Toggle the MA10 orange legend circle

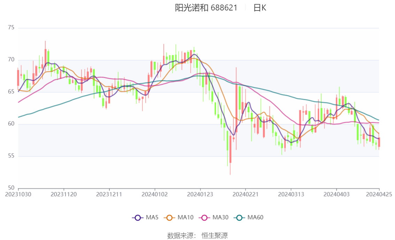pyautogui.click(x=169, y=218)
